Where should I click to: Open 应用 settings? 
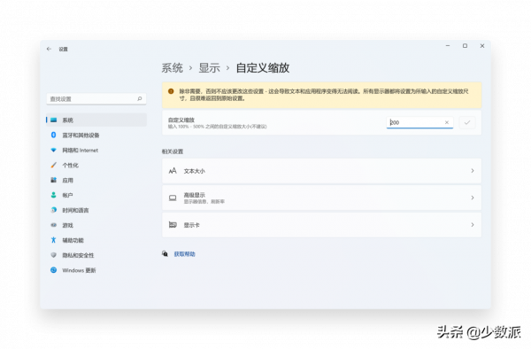click(x=96, y=181)
